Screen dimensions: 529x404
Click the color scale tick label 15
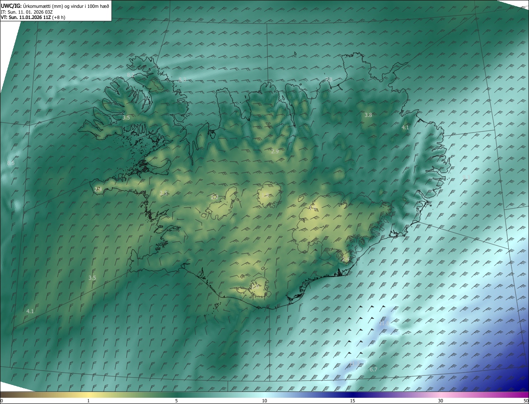(353, 401)
